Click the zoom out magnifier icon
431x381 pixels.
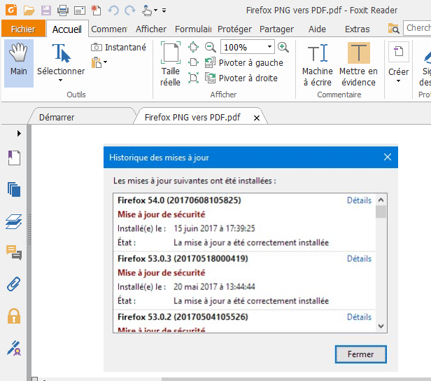pyautogui.click(x=211, y=47)
